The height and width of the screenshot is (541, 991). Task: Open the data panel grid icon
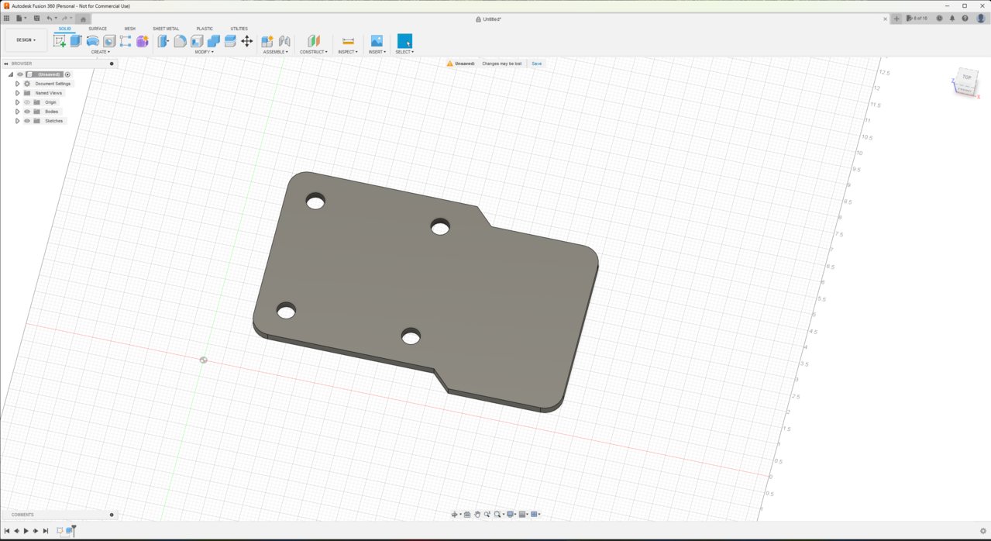[x=7, y=18]
